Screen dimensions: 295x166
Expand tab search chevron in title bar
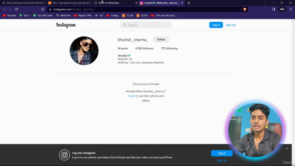(x=264, y=3)
